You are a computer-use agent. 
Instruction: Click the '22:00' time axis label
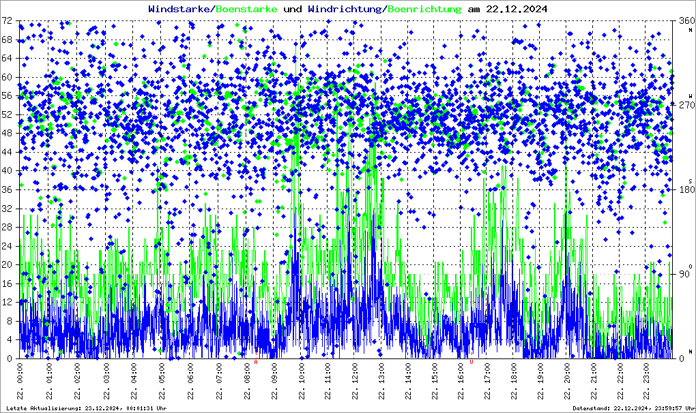620,372
